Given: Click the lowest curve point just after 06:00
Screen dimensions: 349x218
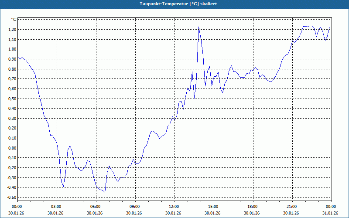Looking at the screenshot, I should [105, 192].
